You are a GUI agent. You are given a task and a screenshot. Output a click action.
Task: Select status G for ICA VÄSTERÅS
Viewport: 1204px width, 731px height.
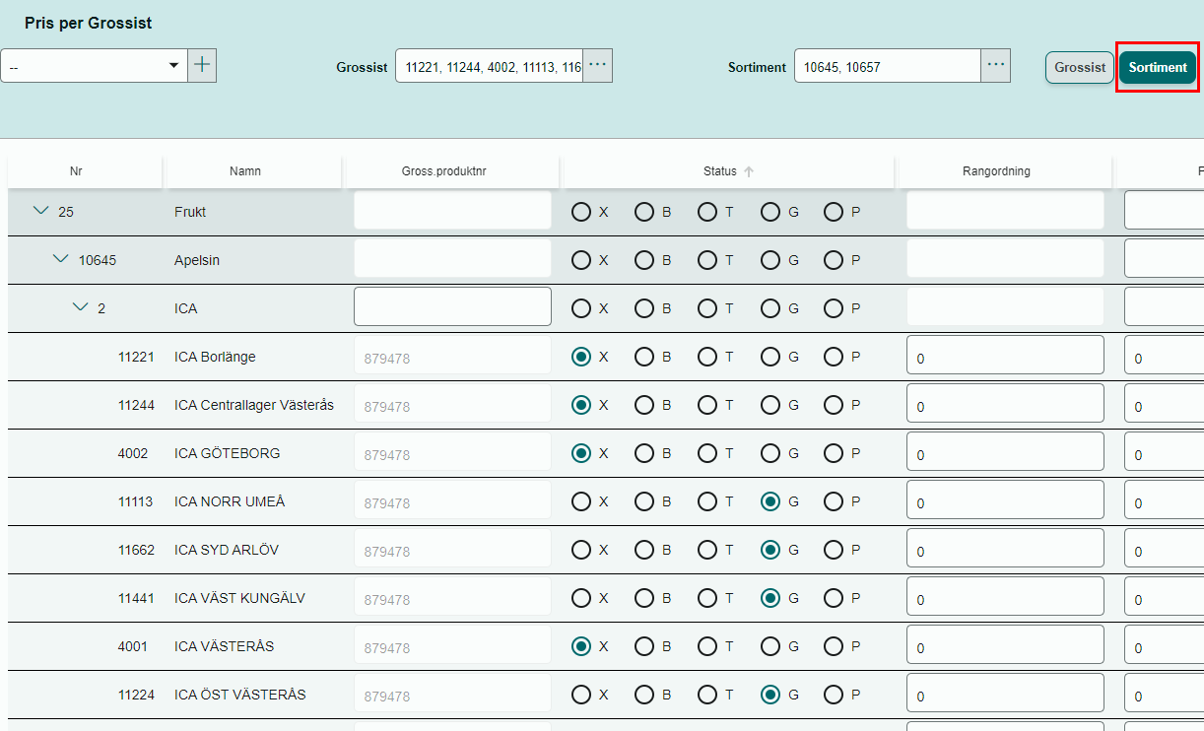click(770, 646)
